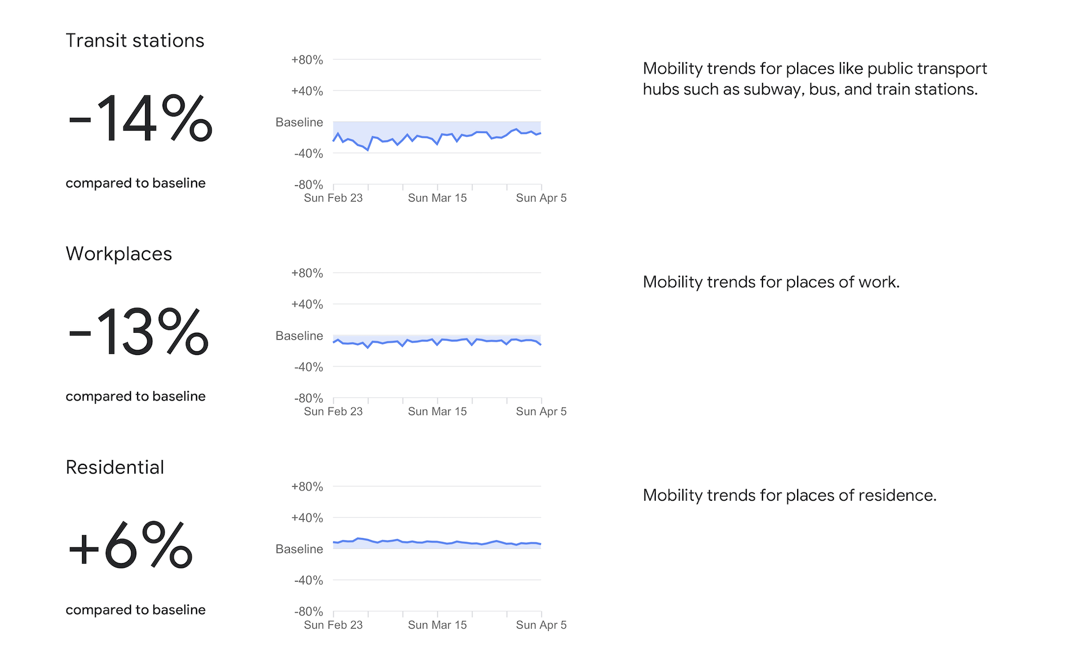Image resolution: width=1083 pixels, height=665 pixels.
Task: Click the Transit stations heading
Action: [135, 41]
